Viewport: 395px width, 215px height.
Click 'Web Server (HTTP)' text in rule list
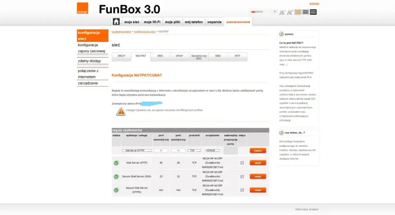[136, 163]
